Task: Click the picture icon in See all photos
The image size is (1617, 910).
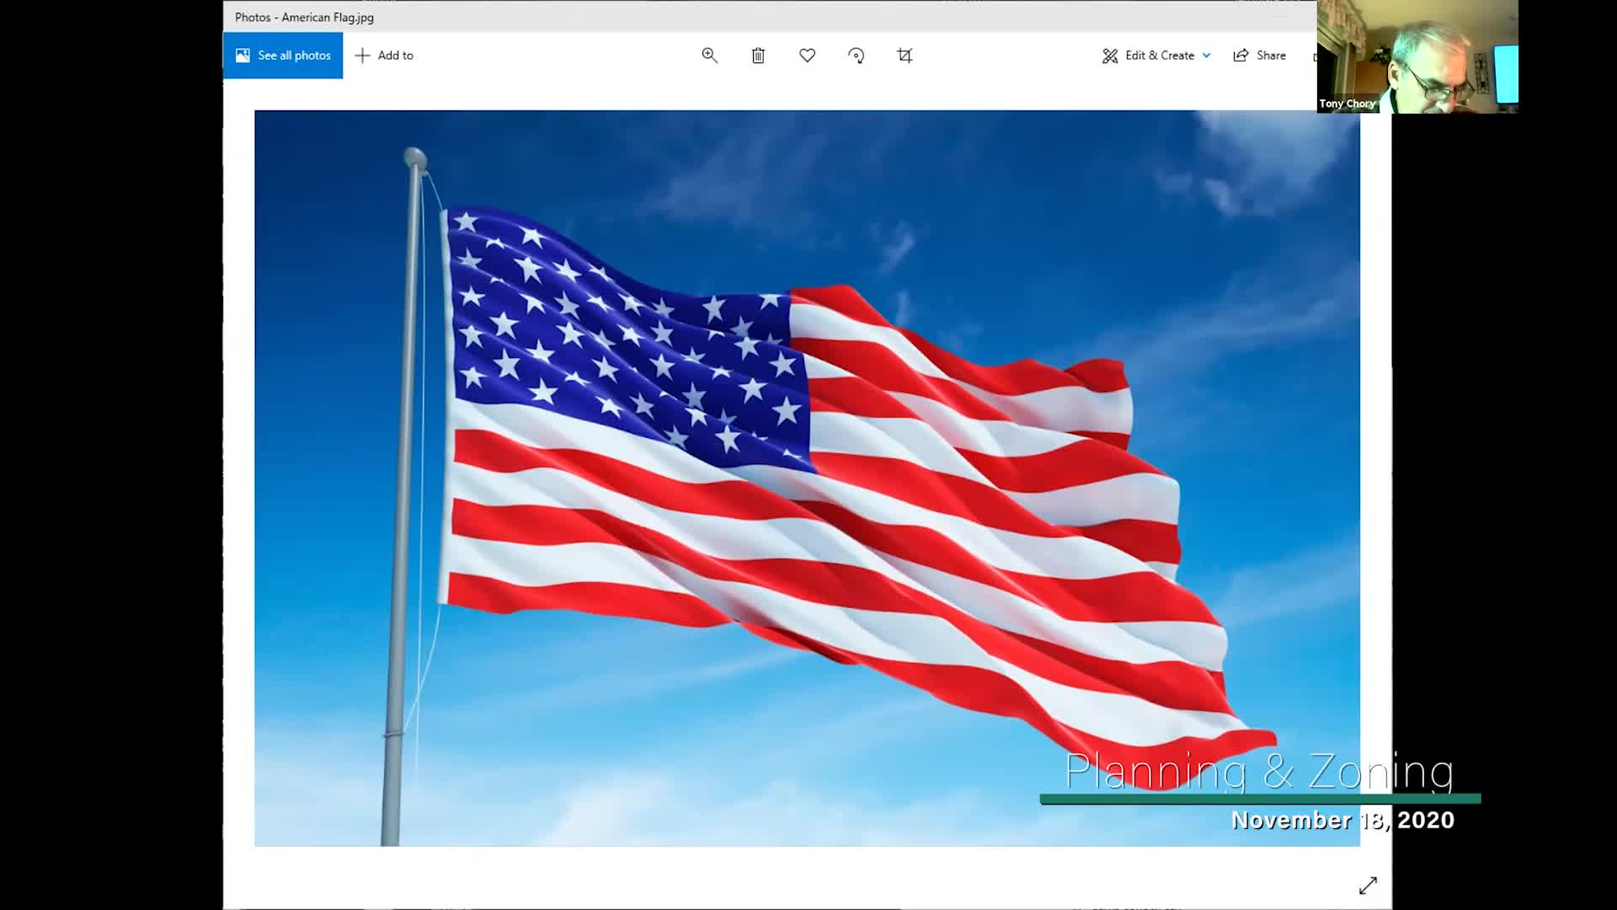Action: point(243,56)
